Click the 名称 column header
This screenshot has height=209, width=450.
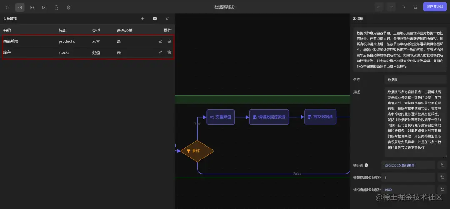point(7,30)
